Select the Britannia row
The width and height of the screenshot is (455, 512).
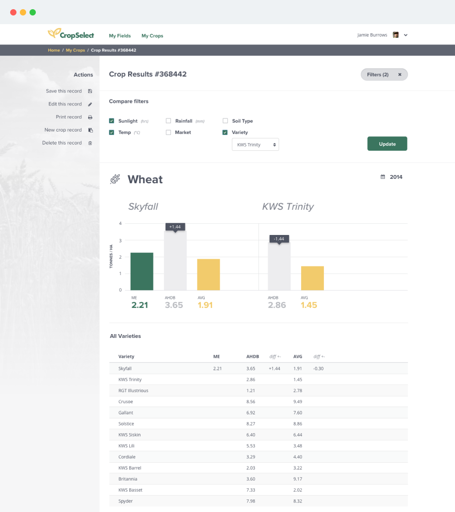click(x=258, y=479)
